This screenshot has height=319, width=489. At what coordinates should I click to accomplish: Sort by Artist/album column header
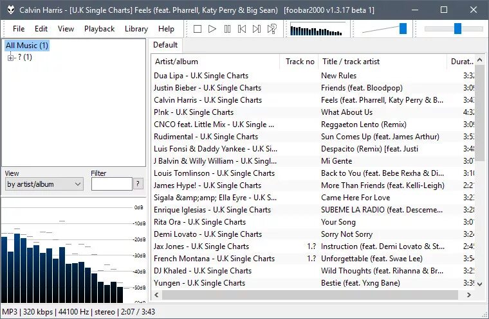(215, 62)
